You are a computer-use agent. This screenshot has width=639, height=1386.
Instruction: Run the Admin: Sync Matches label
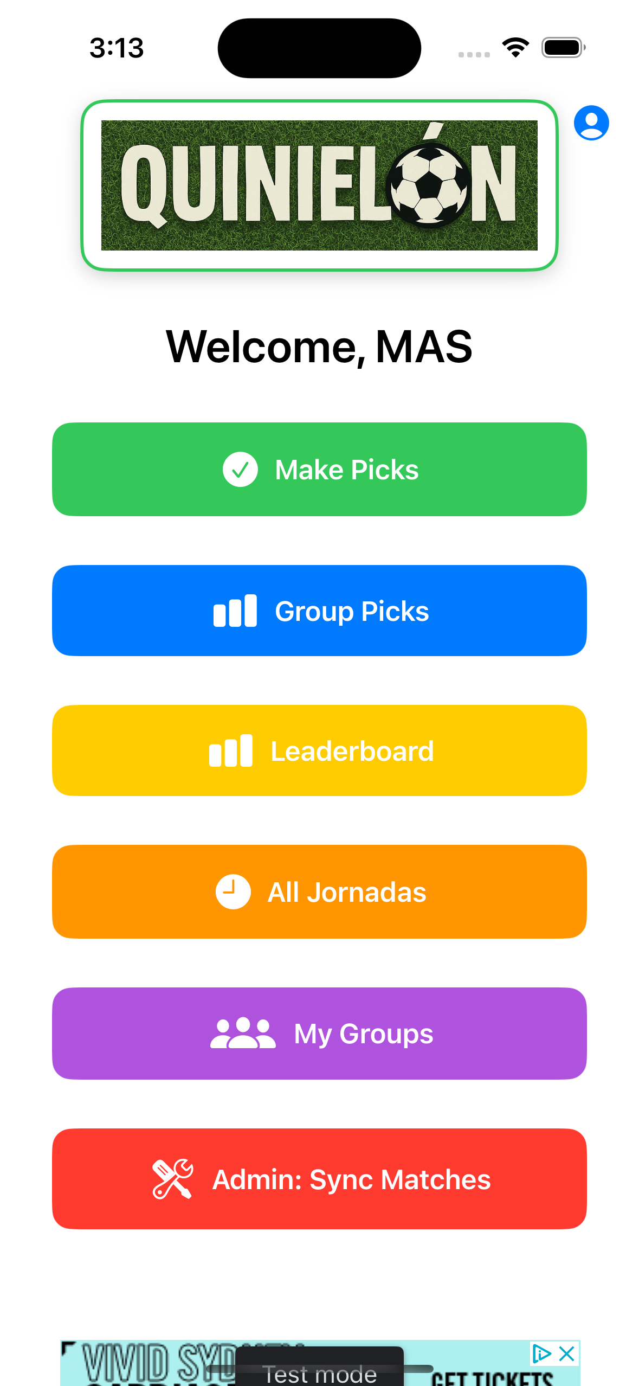point(351,1179)
